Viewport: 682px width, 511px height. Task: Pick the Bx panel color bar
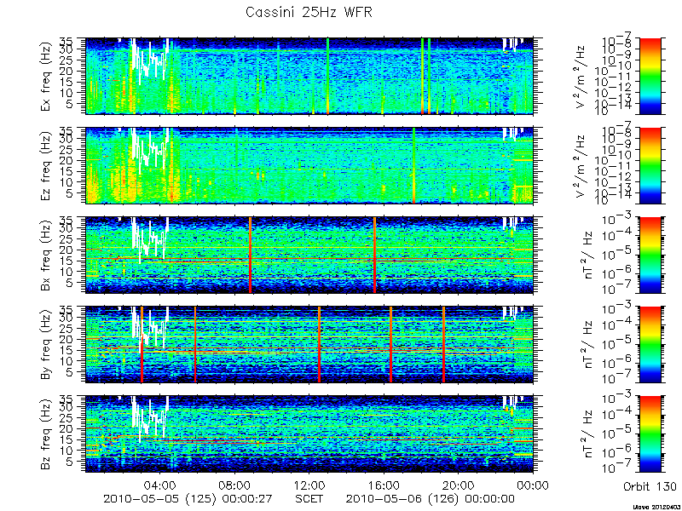[650, 255]
